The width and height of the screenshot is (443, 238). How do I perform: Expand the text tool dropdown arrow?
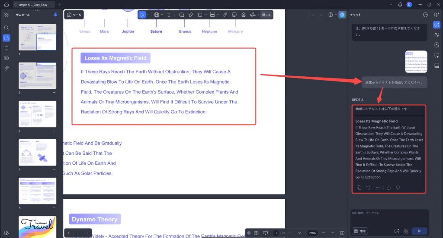(x=174, y=15)
